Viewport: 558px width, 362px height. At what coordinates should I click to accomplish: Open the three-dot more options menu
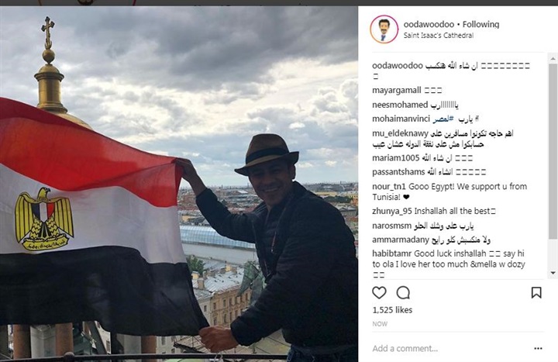click(538, 348)
